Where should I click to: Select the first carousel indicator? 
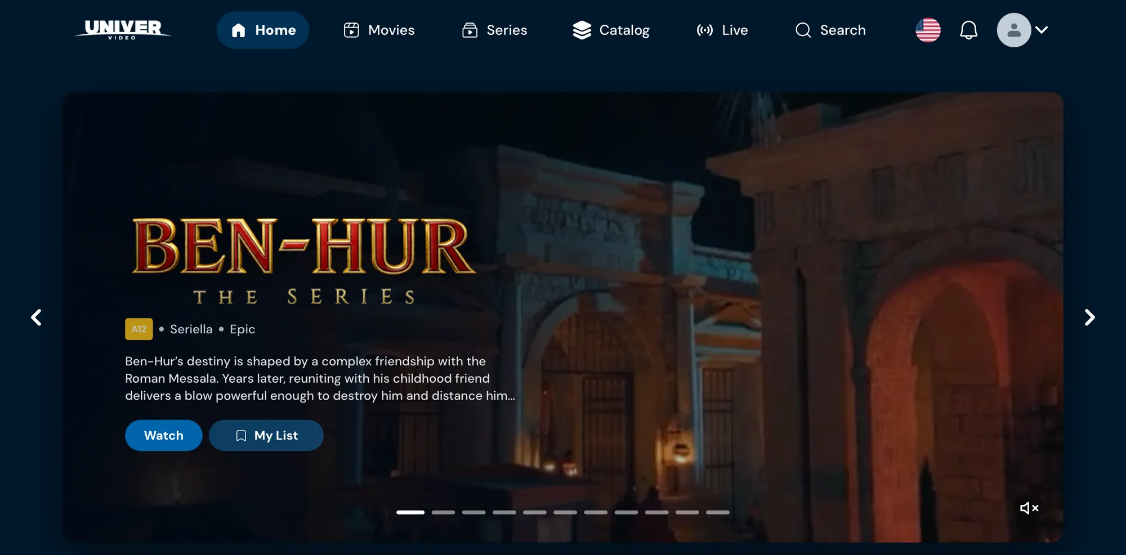[410, 512]
